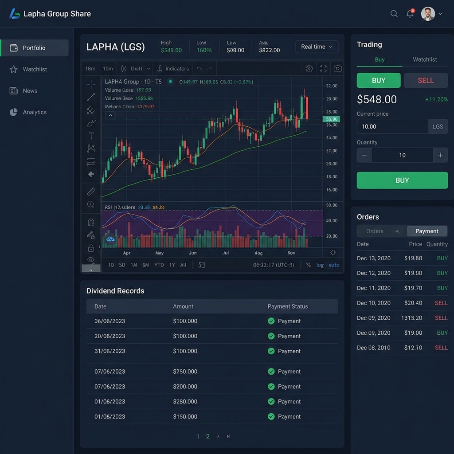This screenshot has width=454, height=454.
Task: Open the chart type dropdown
Action: 135,69
